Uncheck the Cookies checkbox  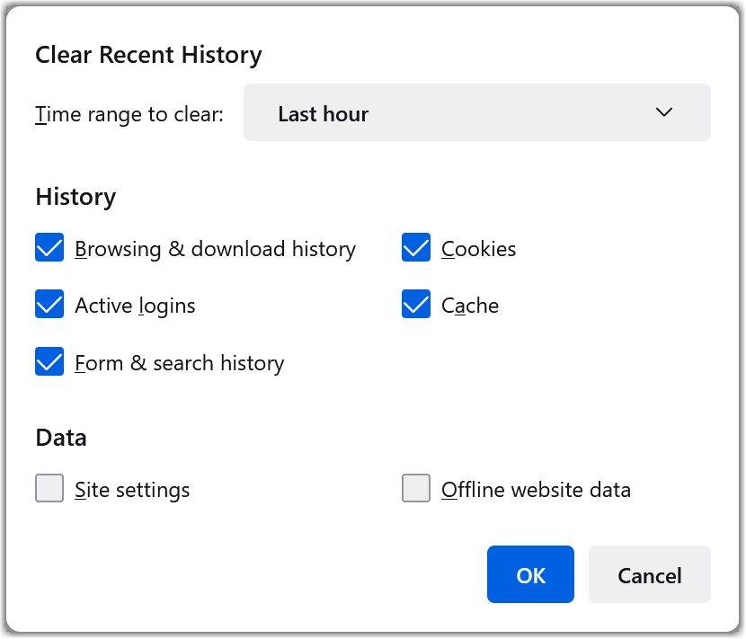416,247
